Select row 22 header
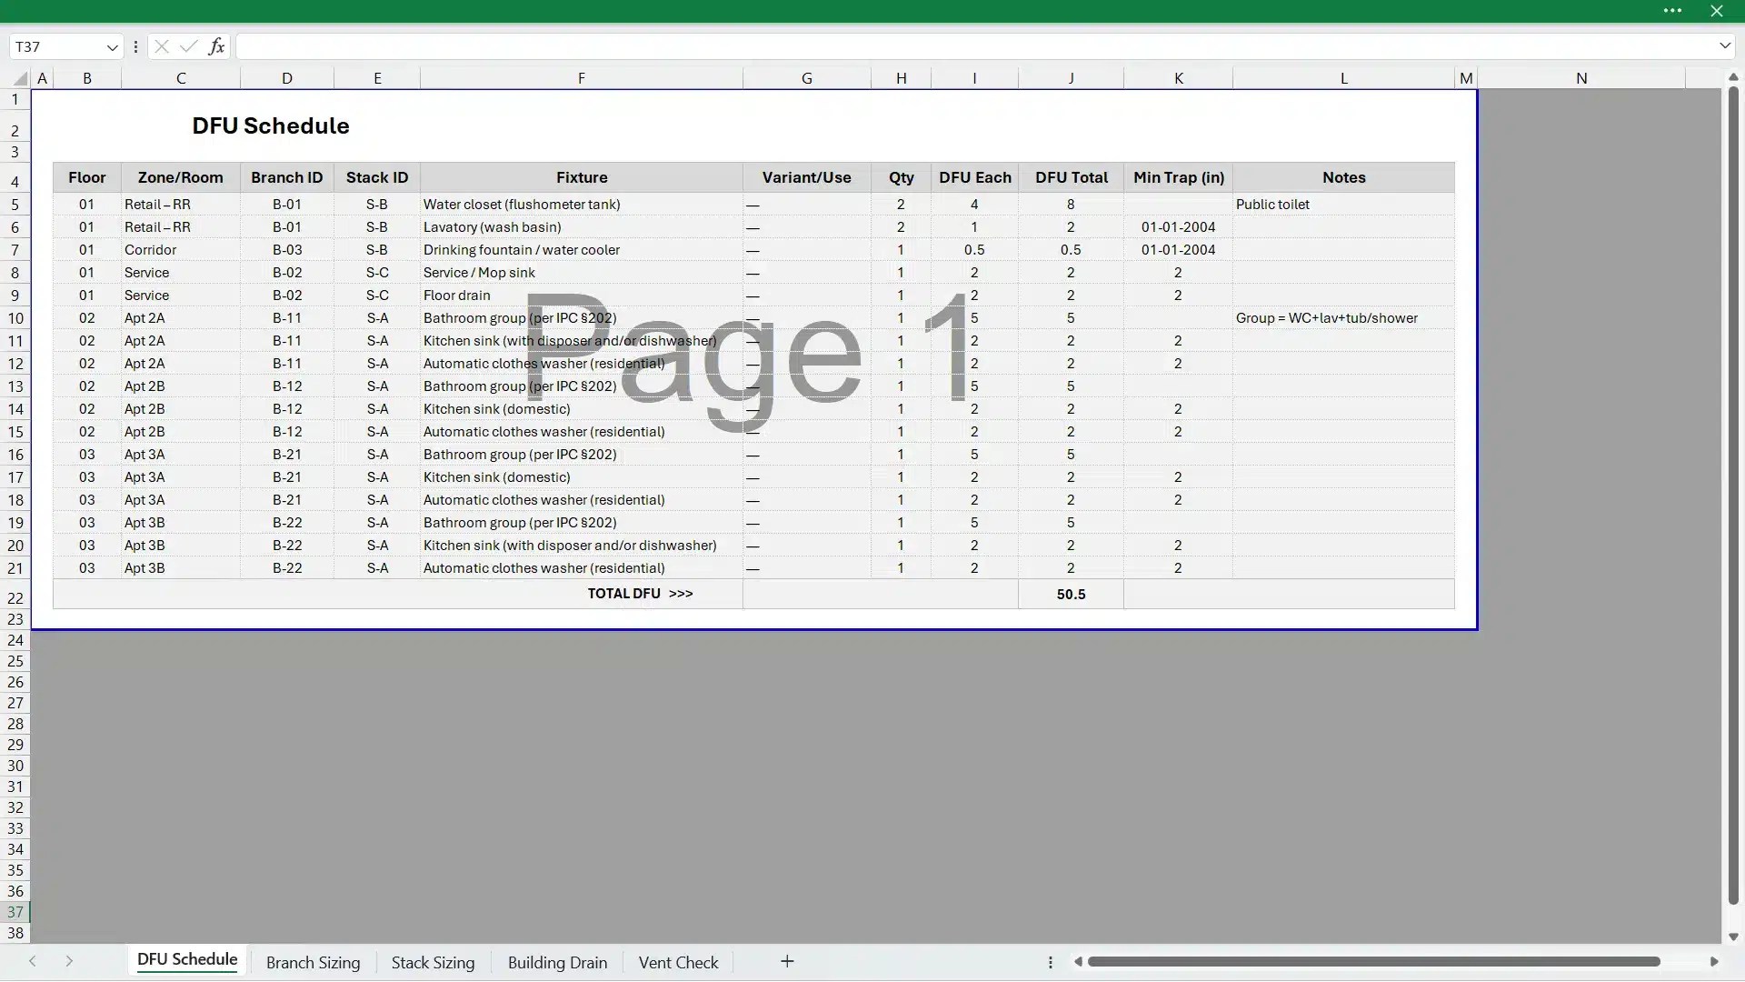1745x982 pixels. pos(15,598)
